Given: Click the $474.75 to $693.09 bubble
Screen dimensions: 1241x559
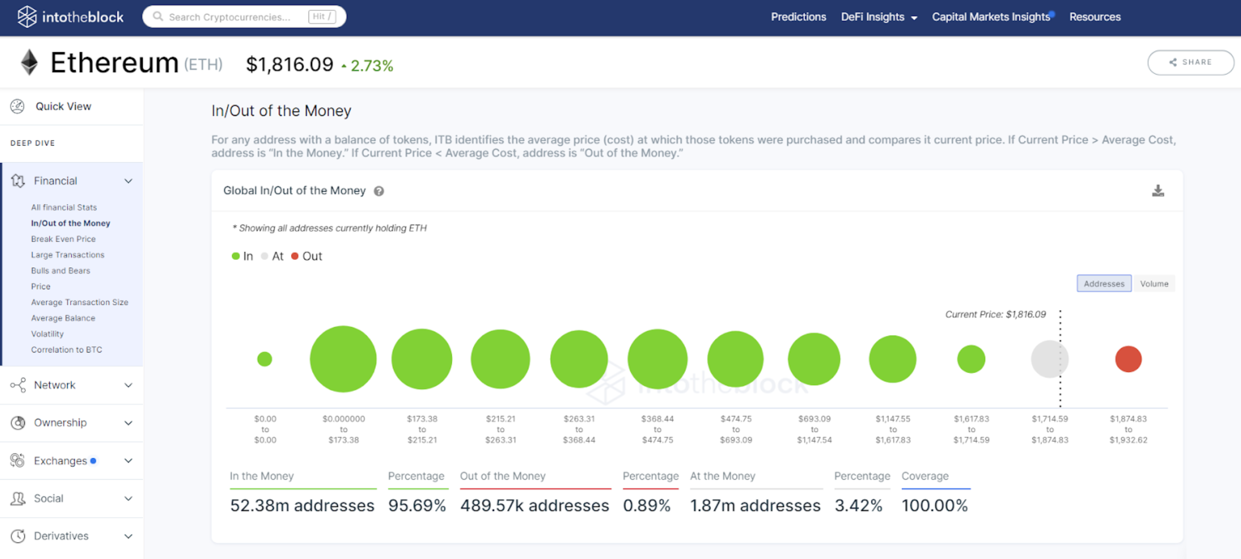Looking at the screenshot, I should 735,359.
